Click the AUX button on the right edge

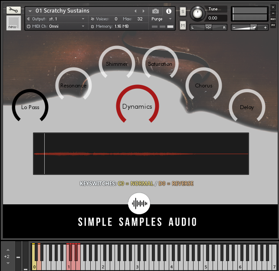273,19
